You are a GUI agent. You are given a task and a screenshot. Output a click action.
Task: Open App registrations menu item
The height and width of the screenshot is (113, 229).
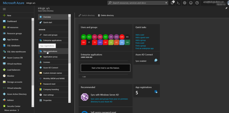coord(50,51)
